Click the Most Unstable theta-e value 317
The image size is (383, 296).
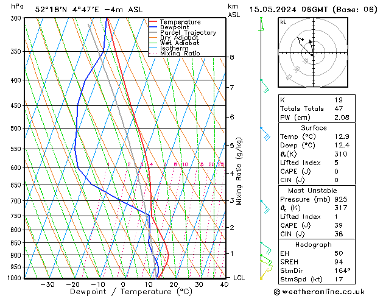click(x=341, y=208)
